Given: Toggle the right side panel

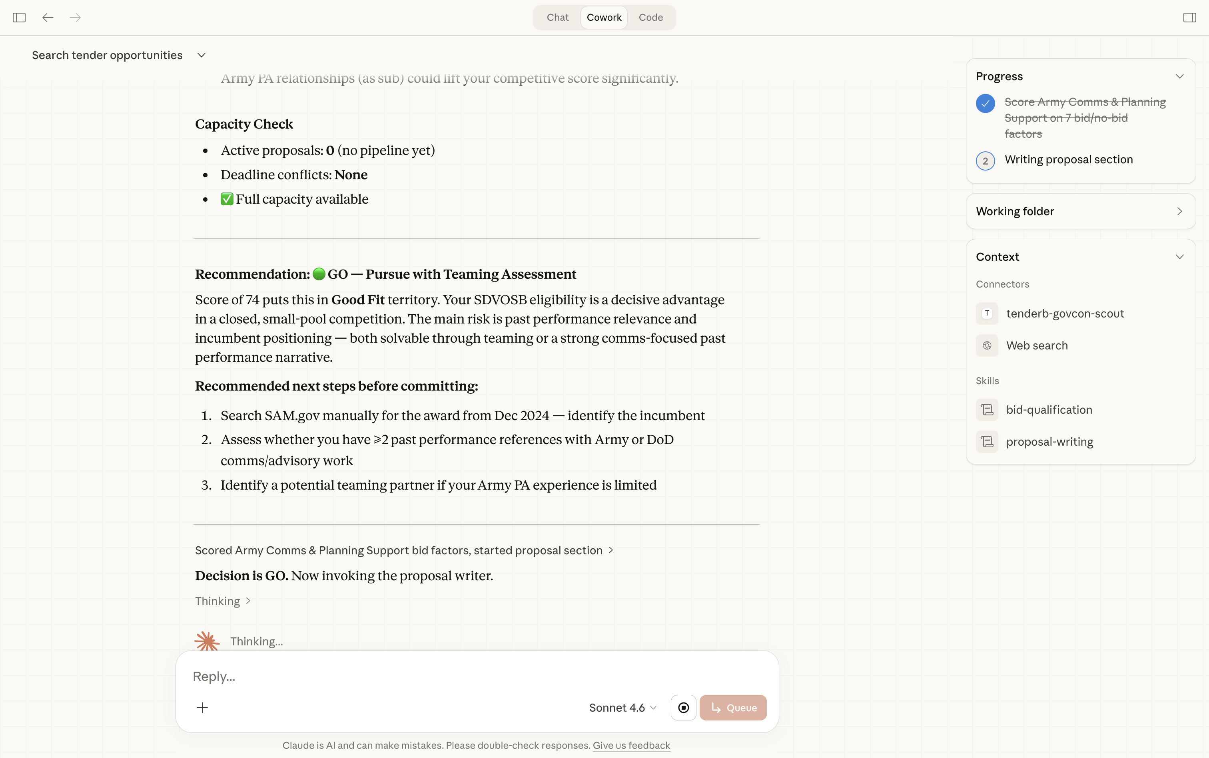Looking at the screenshot, I should (1190, 17).
